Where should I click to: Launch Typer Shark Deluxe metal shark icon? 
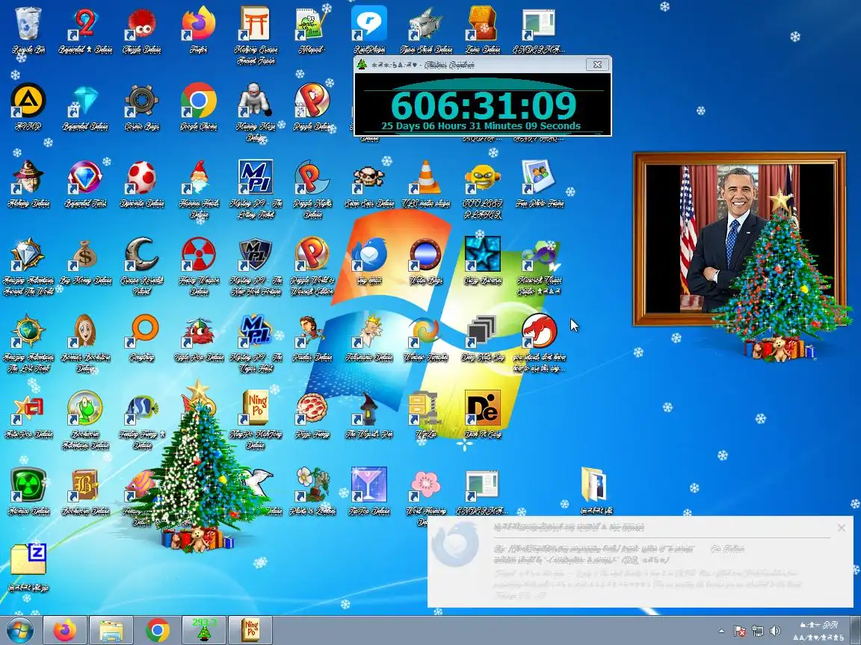pos(425,24)
